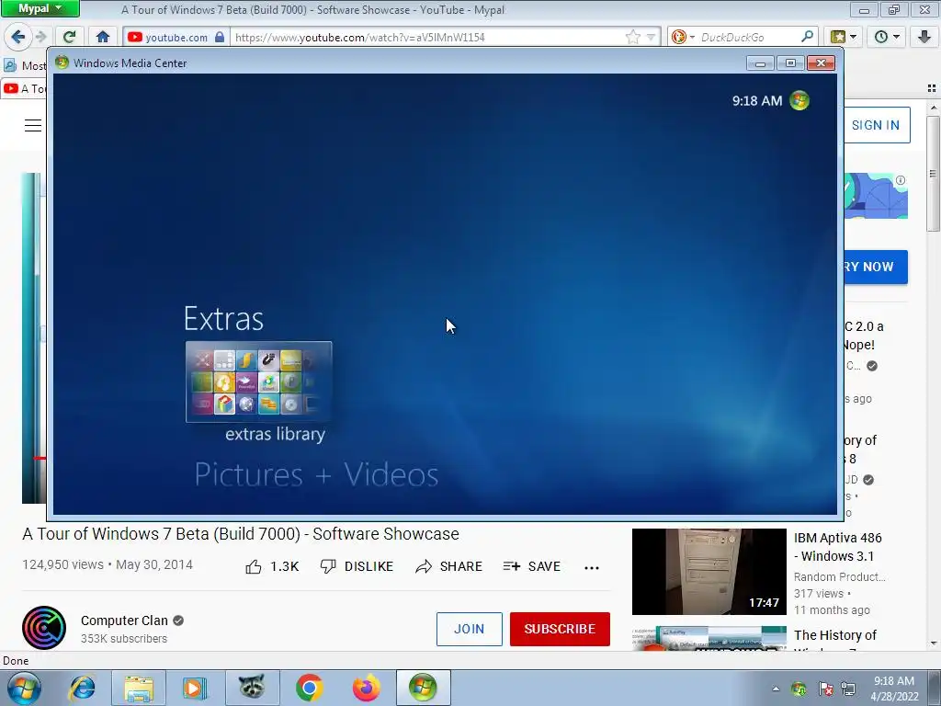Select the Extras heading in Media Center
Screen dimensions: 941x706
(x=223, y=319)
